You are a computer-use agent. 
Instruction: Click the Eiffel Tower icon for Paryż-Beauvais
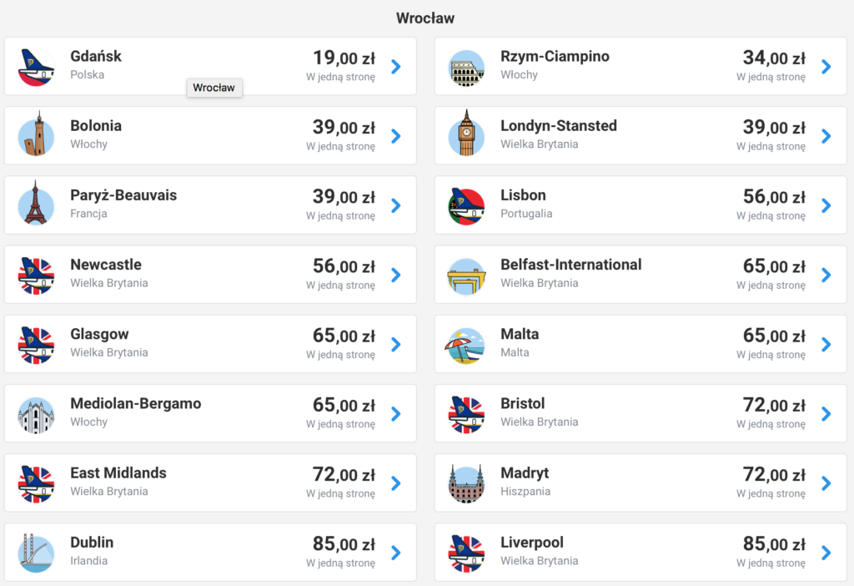pos(36,205)
